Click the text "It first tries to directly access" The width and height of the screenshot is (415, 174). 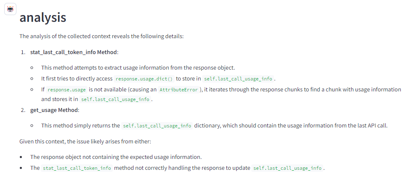coord(77,78)
